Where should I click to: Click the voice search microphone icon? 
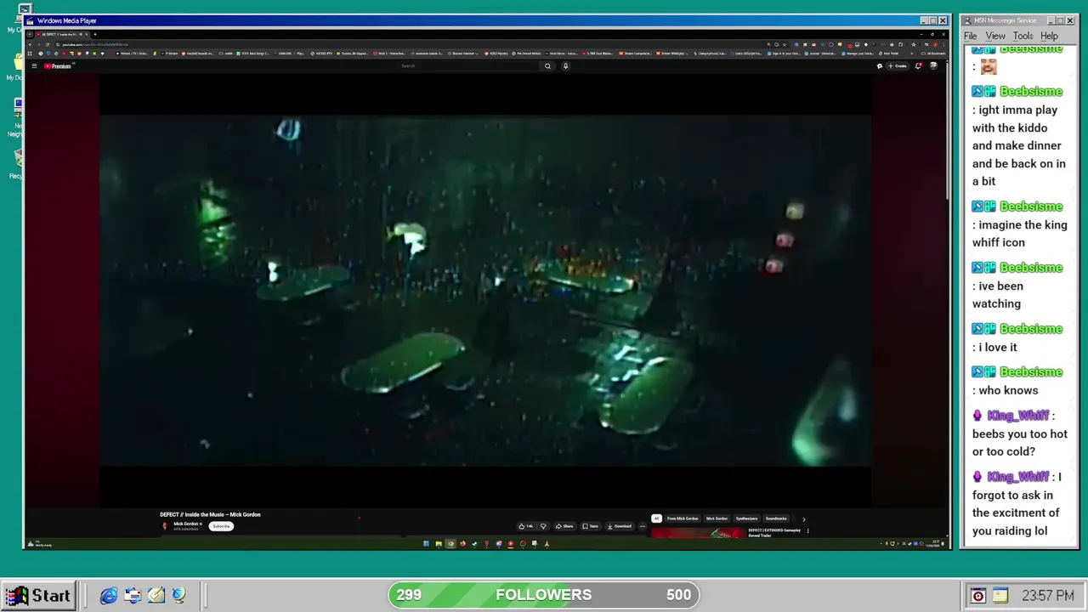pos(565,65)
